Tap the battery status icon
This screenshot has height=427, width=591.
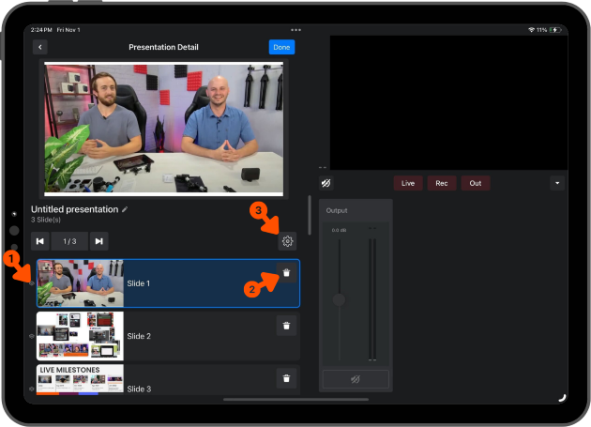tap(555, 30)
